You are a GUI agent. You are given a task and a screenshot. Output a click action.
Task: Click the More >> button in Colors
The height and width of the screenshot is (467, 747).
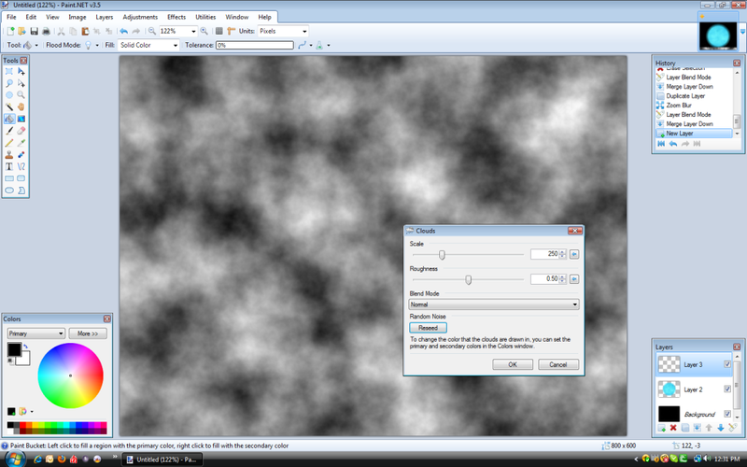click(x=88, y=333)
